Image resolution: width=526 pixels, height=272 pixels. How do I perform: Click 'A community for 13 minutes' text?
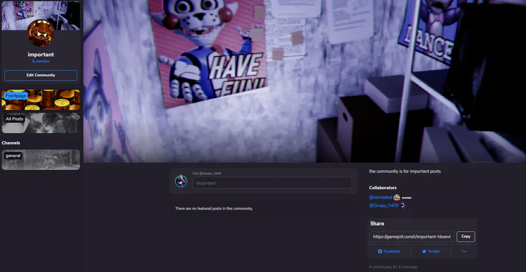pos(393,267)
